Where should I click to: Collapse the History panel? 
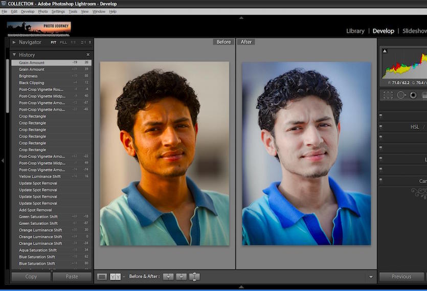point(14,55)
